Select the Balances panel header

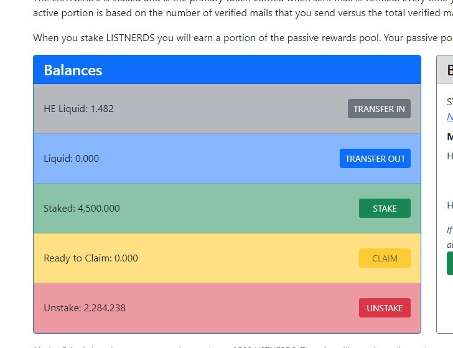click(227, 70)
